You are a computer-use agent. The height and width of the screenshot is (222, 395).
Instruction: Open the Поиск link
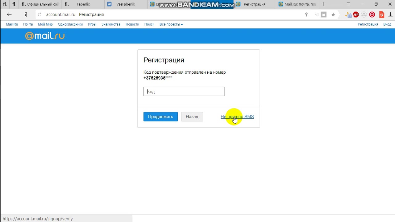pyautogui.click(x=149, y=24)
